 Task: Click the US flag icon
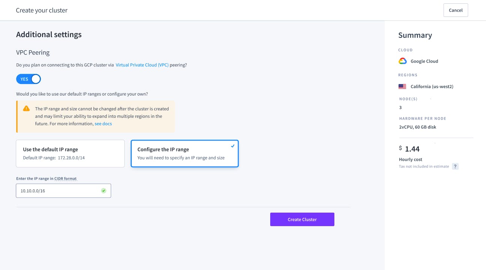402,87
